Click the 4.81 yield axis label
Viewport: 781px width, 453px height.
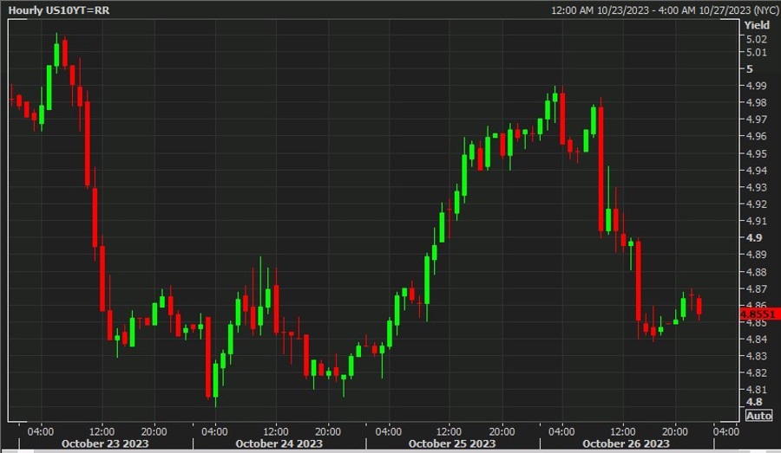756,390
